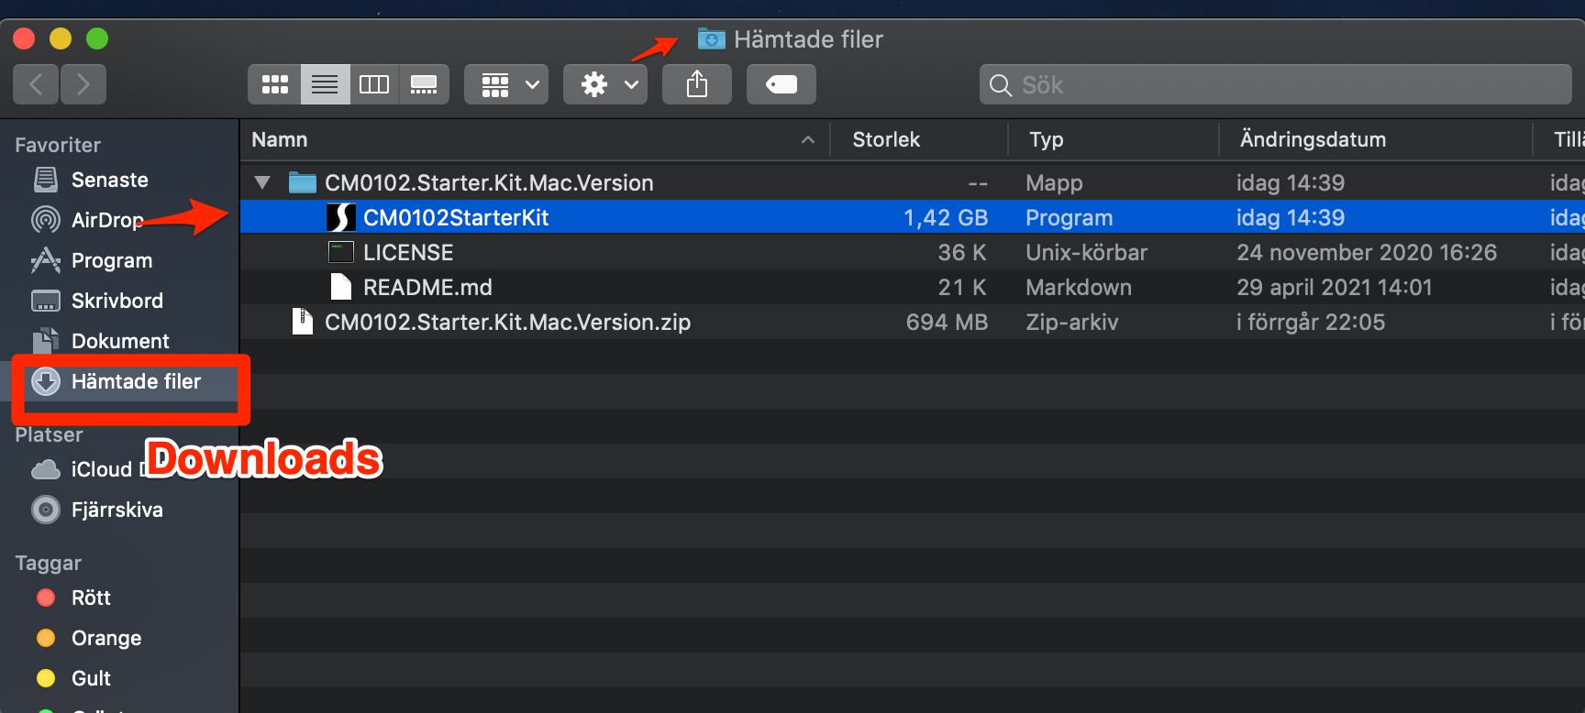Switch to gallery view
This screenshot has width=1585, height=713.
424,84
